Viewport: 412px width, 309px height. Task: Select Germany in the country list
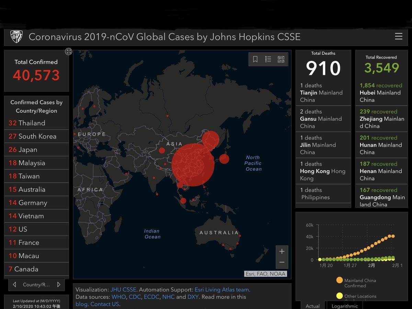[36, 203]
